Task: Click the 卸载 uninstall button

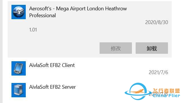Action: point(152,48)
